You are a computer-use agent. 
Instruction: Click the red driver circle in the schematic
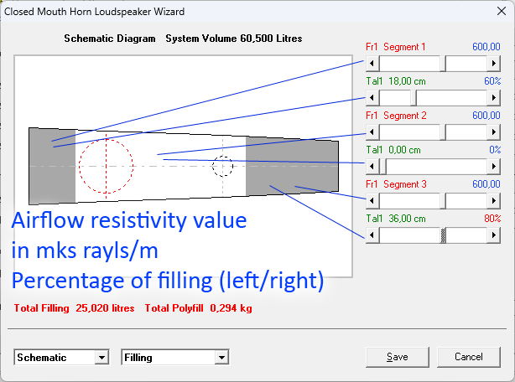pos(106,166)
